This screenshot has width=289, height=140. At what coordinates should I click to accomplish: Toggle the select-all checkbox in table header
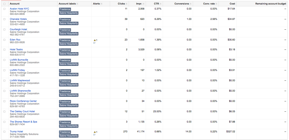point(5,4)
